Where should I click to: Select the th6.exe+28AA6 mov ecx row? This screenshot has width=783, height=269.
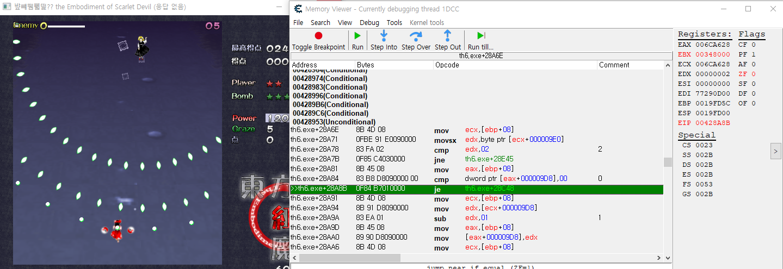477,247
